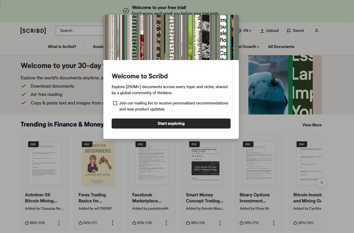Open more options on Binary Options card
Viewport: 354px width, 233px height.
274,223
